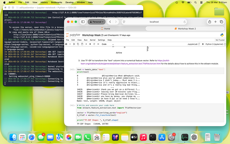Image resolution: width=230 pixels, height=144 pixels.
Task: Open the Kernel menu in Jupyter
Action: (92, 39)
